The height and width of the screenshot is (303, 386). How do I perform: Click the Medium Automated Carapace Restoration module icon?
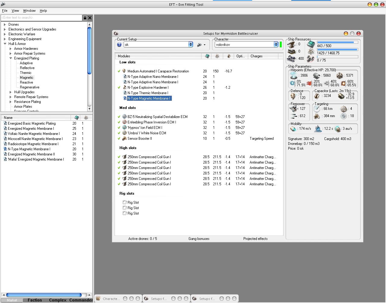(124, 71)
